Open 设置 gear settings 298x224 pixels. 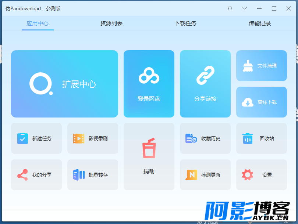click(262, 175)
